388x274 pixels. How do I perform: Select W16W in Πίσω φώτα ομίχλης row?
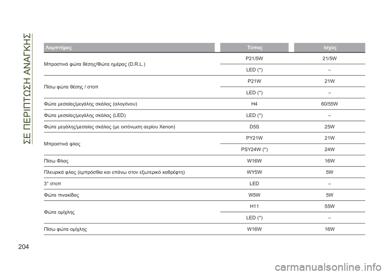point(254,229)
